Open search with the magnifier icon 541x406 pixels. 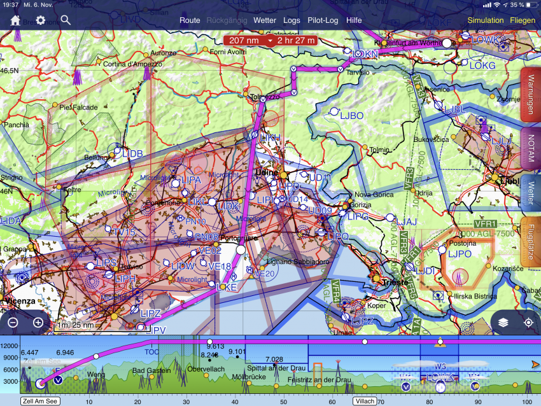(66, 20)
